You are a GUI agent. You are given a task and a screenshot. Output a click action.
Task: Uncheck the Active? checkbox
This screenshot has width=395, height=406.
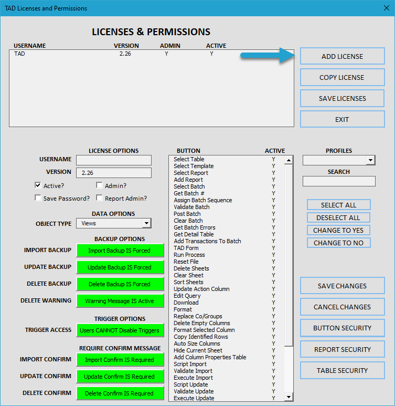(38, 185)
